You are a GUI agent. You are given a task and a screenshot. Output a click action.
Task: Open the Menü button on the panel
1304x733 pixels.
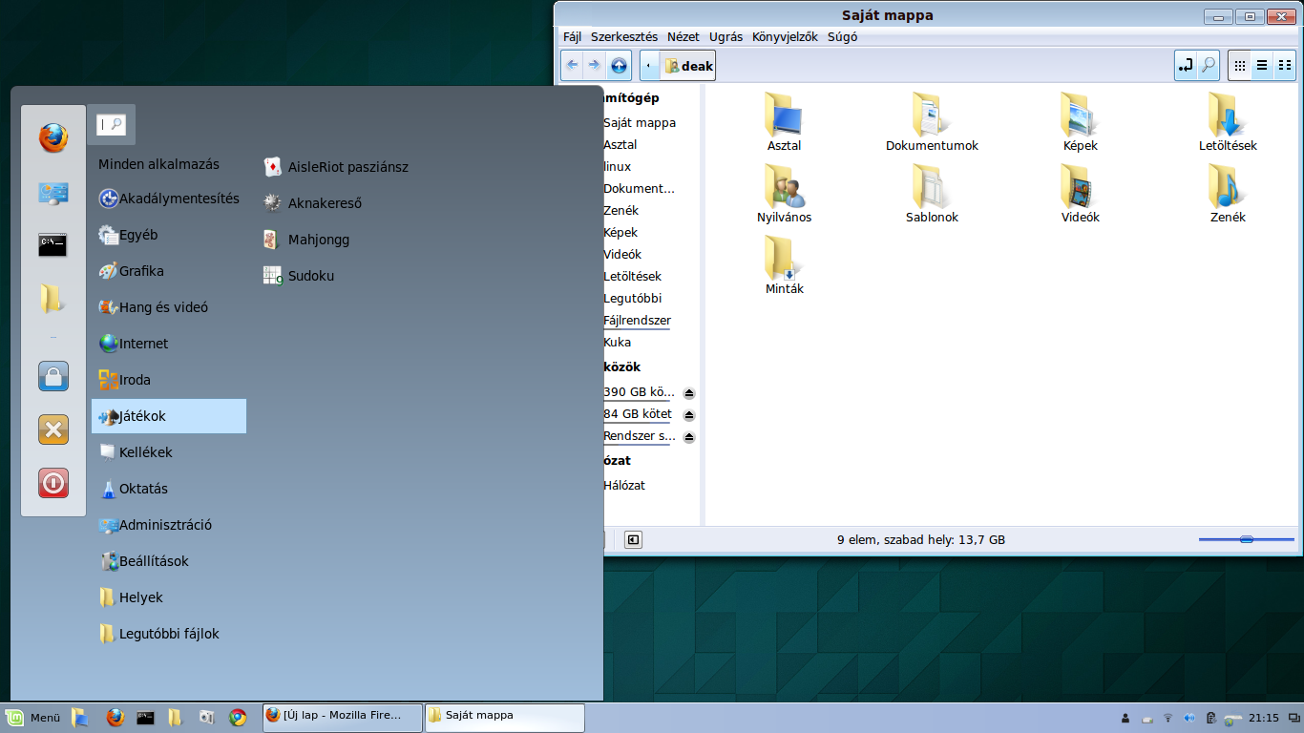pos(33,718)
